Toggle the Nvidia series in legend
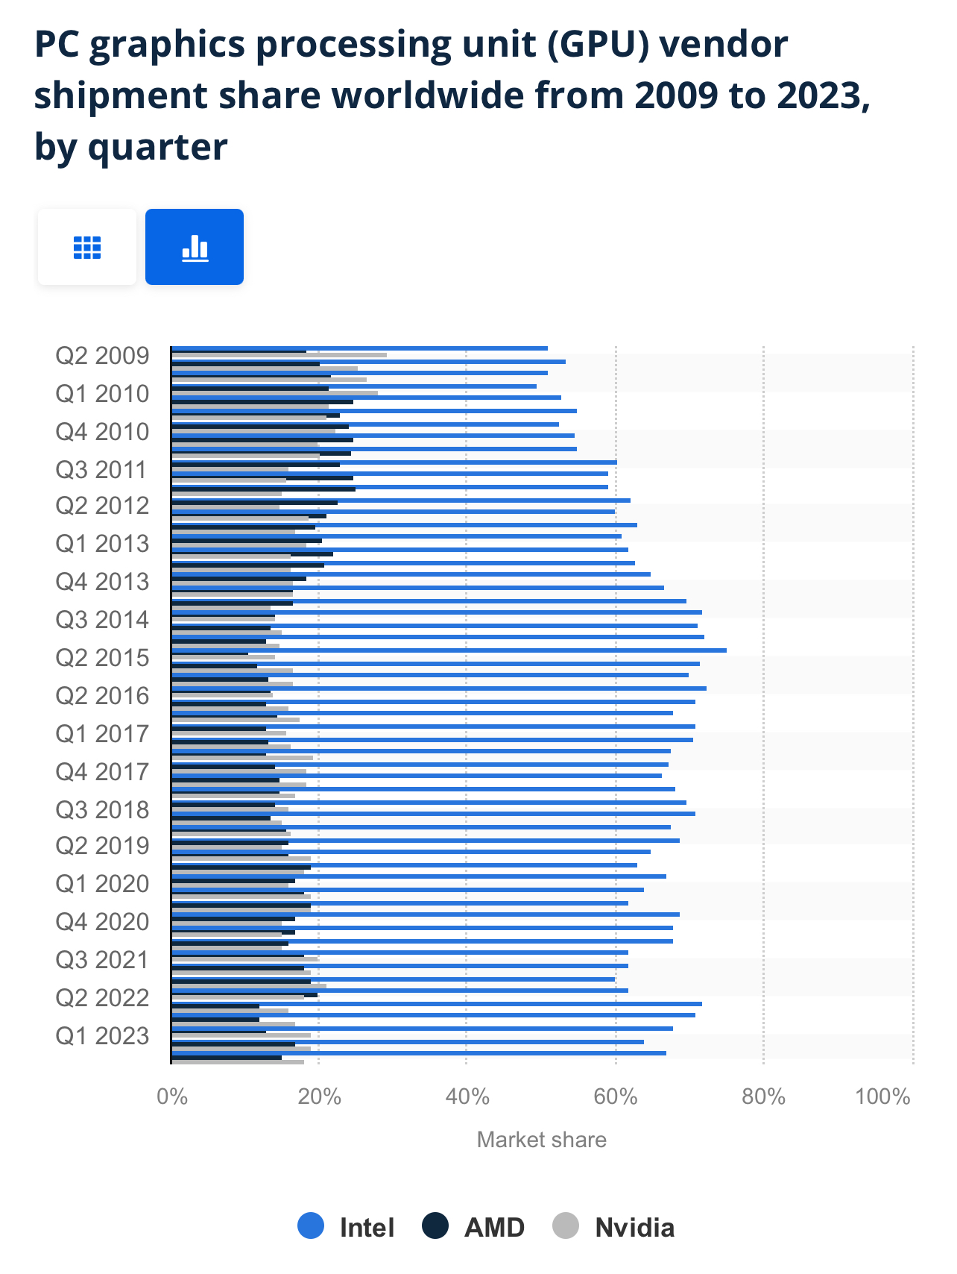 click(613, 1227)
